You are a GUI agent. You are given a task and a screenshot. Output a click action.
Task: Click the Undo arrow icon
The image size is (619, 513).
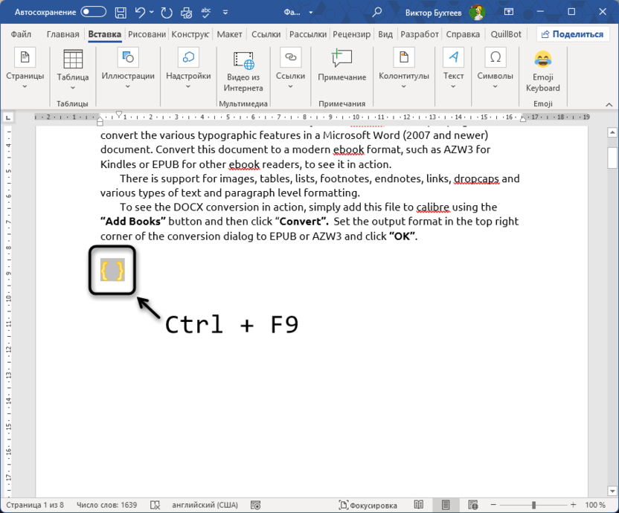(x=140, y=12)
